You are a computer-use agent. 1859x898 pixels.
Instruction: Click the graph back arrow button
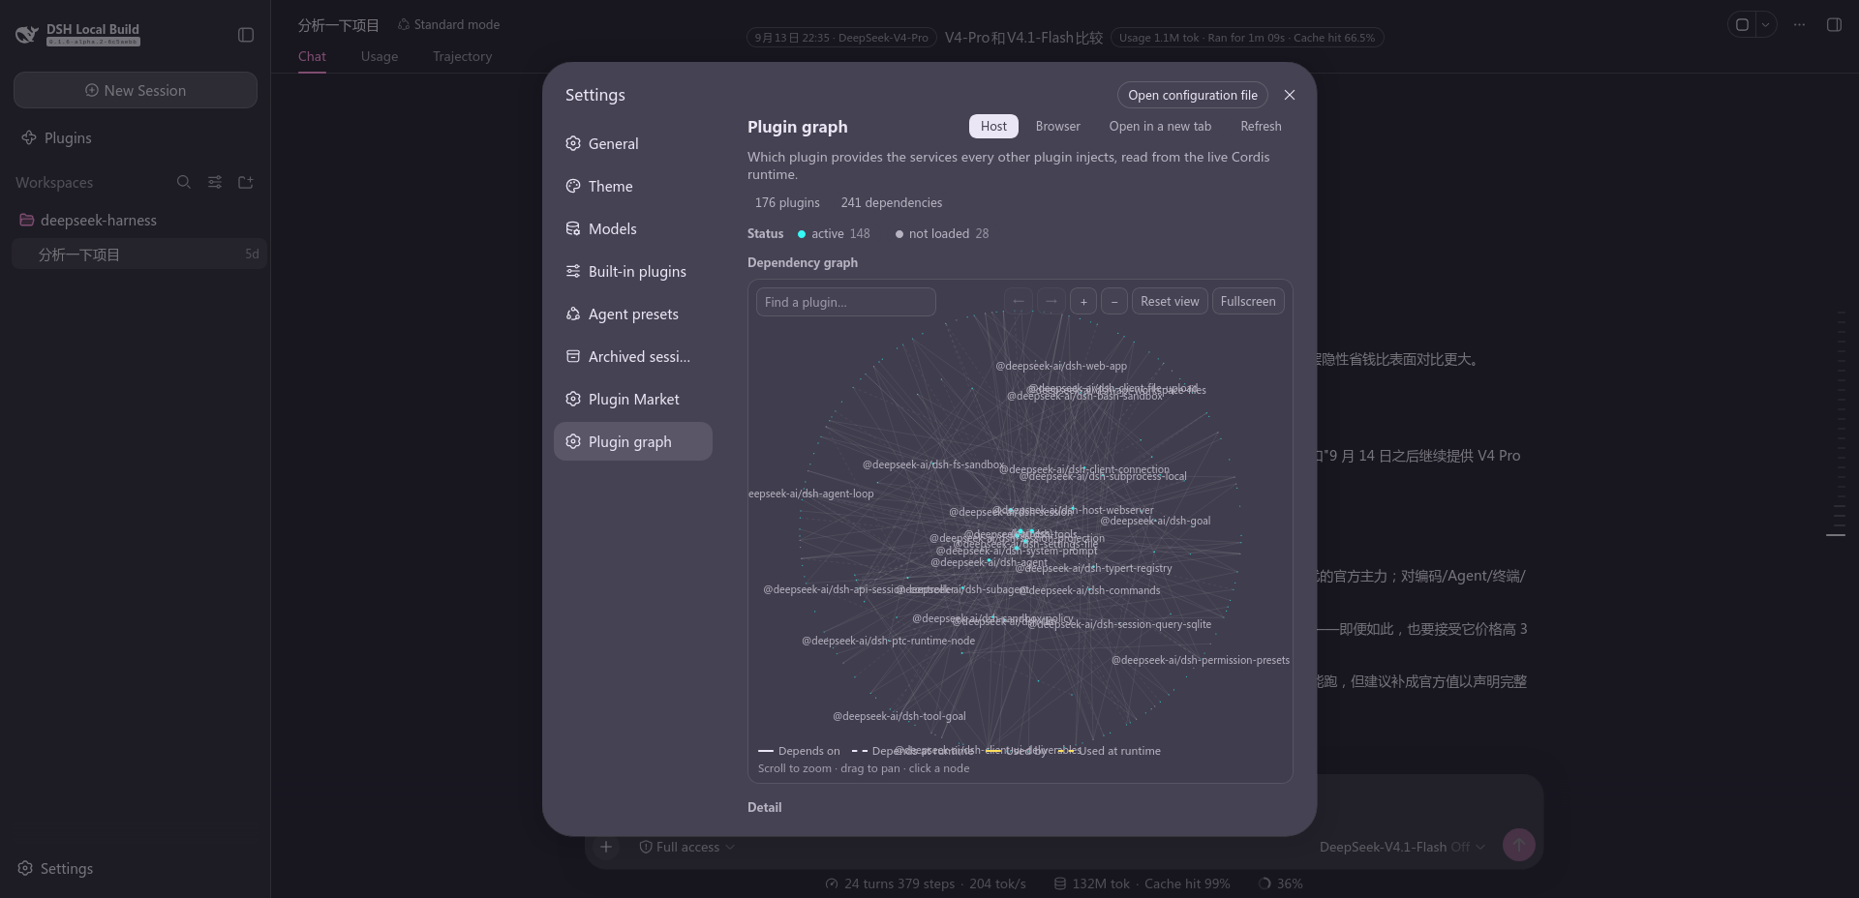1019,302
